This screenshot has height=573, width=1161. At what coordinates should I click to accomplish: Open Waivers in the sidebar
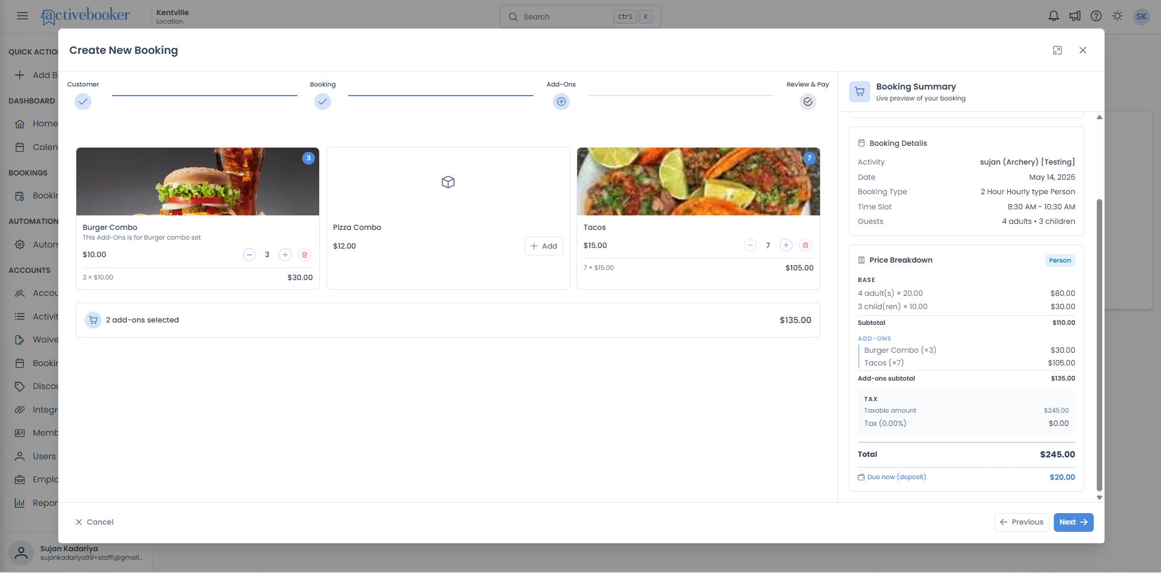[36, 339]
